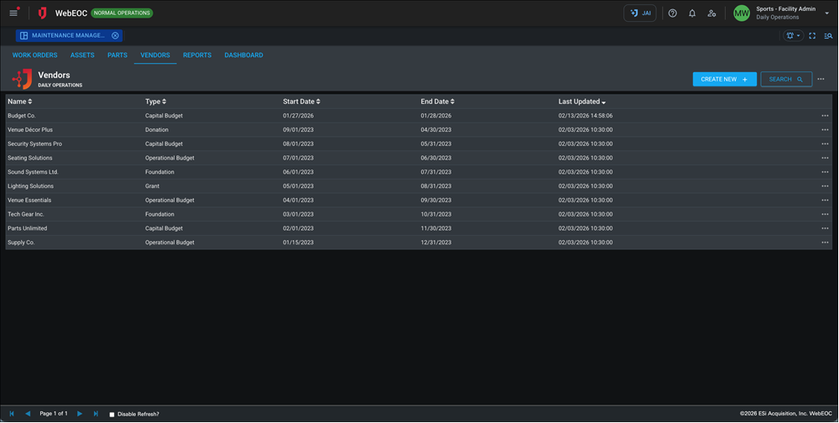839x423 pixels.
Task: Click the Search button
Action: 786,79
